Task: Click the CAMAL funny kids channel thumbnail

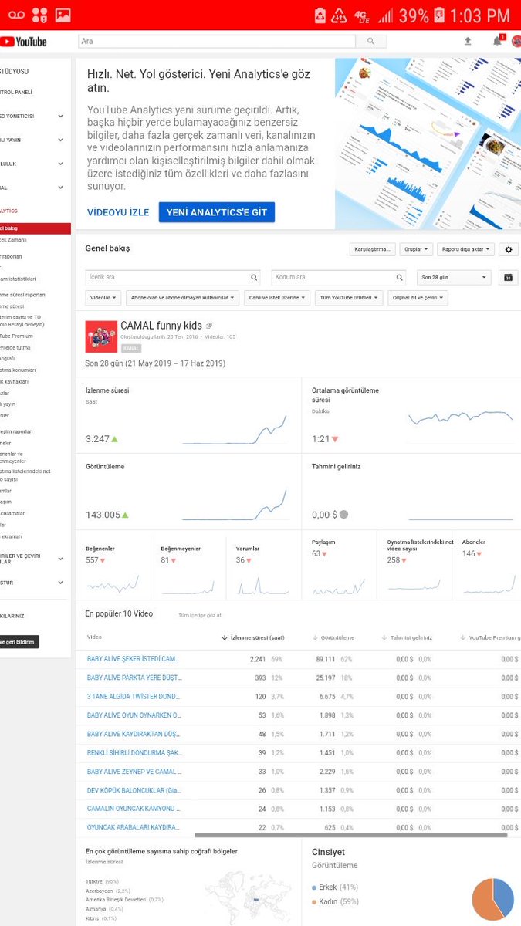Action: tap(101, 336)
